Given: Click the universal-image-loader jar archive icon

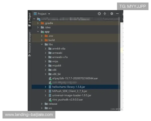Looking at the screenshot, I should point(50,95).
